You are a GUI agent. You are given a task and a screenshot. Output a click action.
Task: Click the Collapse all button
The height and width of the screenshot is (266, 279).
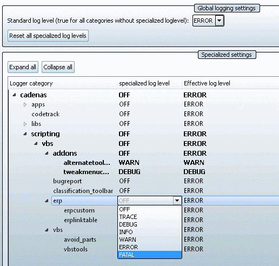(58, 67)
